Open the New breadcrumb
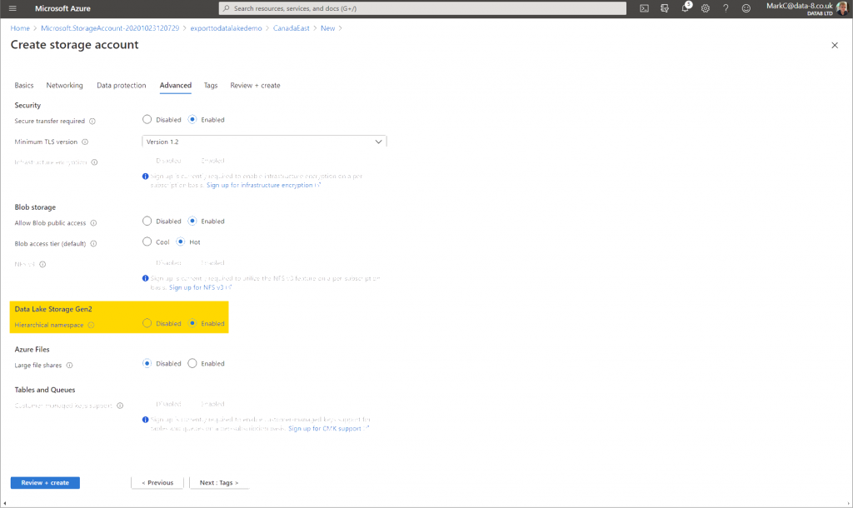The height and width of the screenshot is (508, 853). 327,28
